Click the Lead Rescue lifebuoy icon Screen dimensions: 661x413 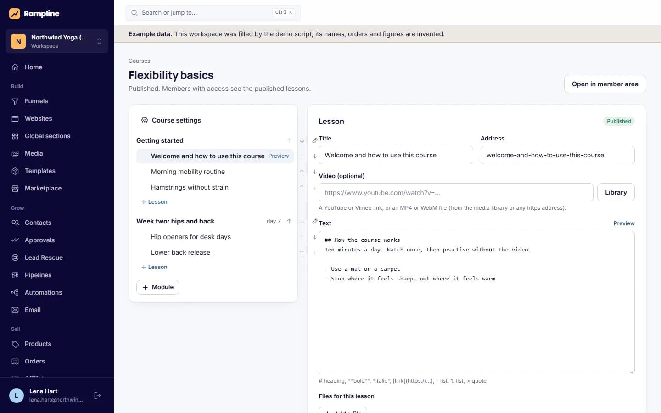coord(15,257)
